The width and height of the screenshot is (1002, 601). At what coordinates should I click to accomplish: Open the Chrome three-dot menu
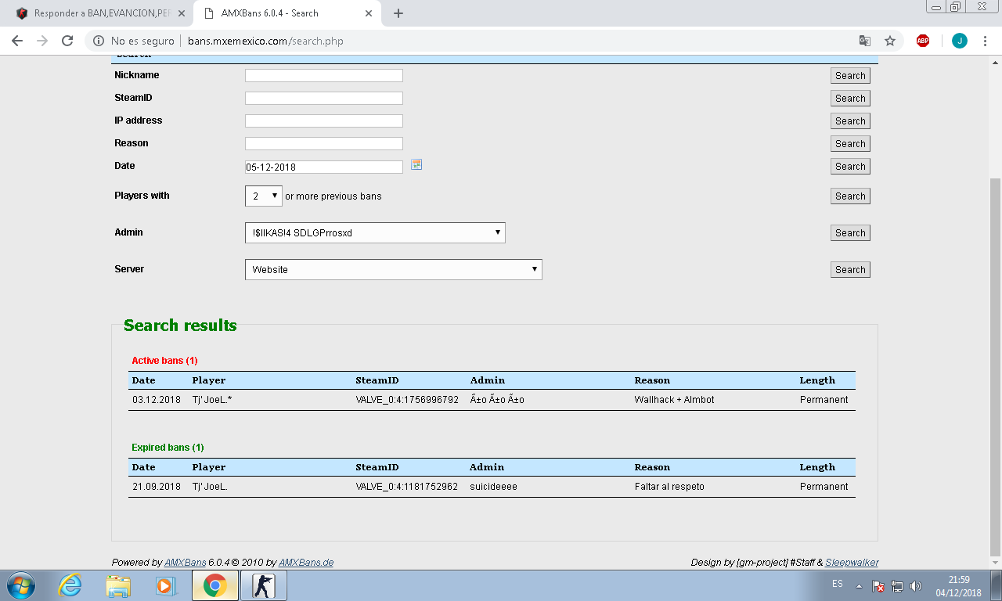[985, 41]
